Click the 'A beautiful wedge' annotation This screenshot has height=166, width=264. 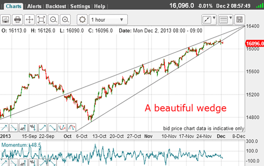pyautogui.click(x=186, y=108)
